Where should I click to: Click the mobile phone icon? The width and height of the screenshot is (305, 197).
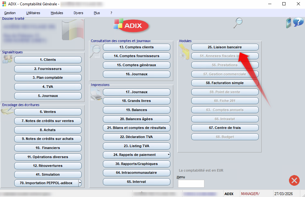pos(288,23)
